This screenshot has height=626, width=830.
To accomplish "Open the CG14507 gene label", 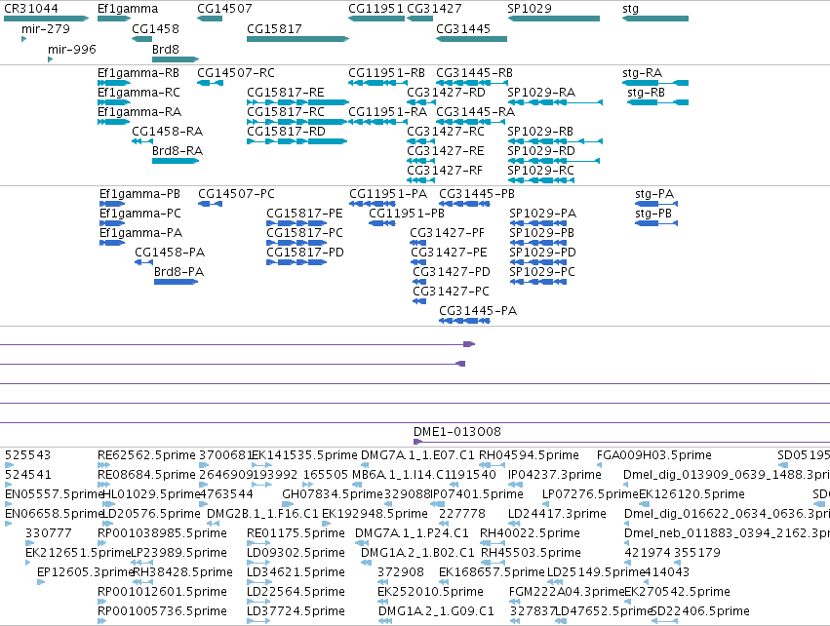I will pos(224,9).
